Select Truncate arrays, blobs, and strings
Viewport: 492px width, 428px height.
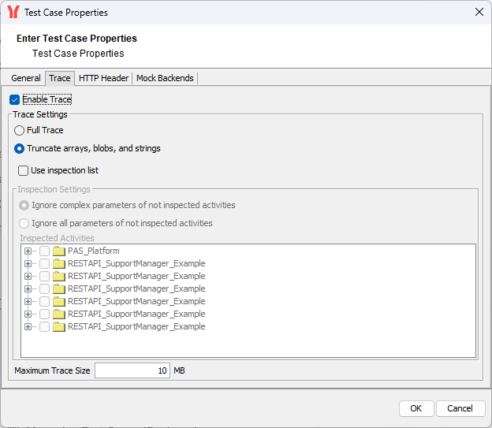click(20, 148)
